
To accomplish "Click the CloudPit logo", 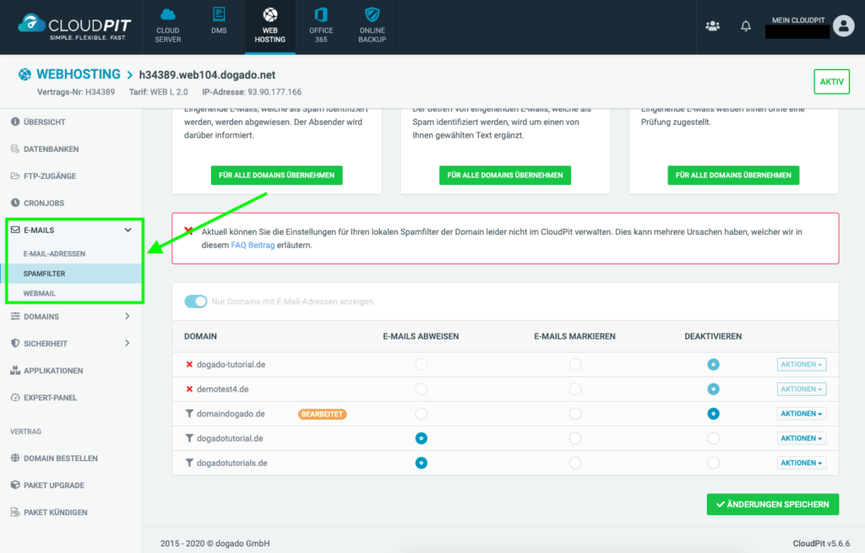I will point(72,26).
